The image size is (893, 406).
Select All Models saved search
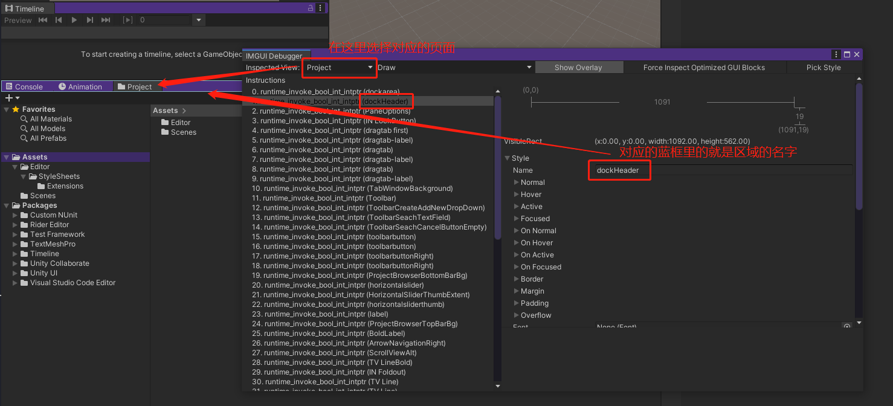click(x=48, y=129)
